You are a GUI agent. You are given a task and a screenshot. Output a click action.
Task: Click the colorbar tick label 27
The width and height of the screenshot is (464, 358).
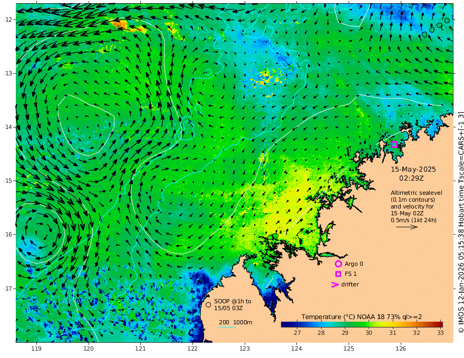(x=297, y=333)
